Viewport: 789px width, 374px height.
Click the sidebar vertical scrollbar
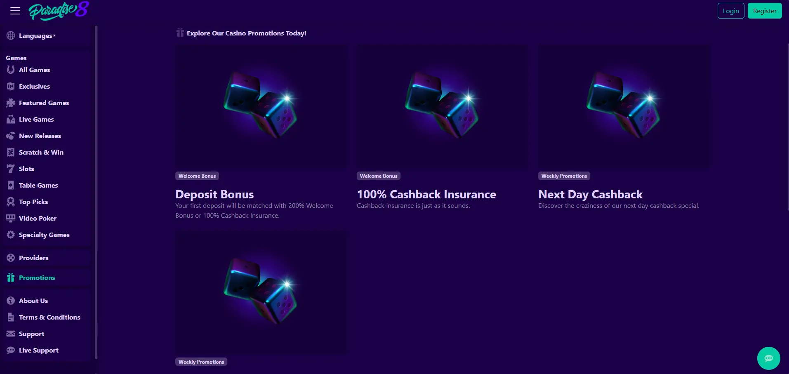tap(96, 190)
